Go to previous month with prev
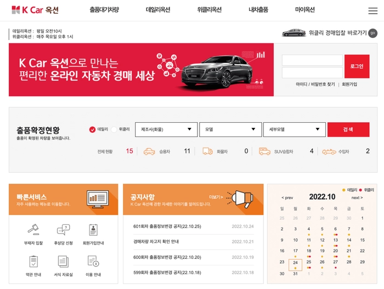 click(287, 197)
